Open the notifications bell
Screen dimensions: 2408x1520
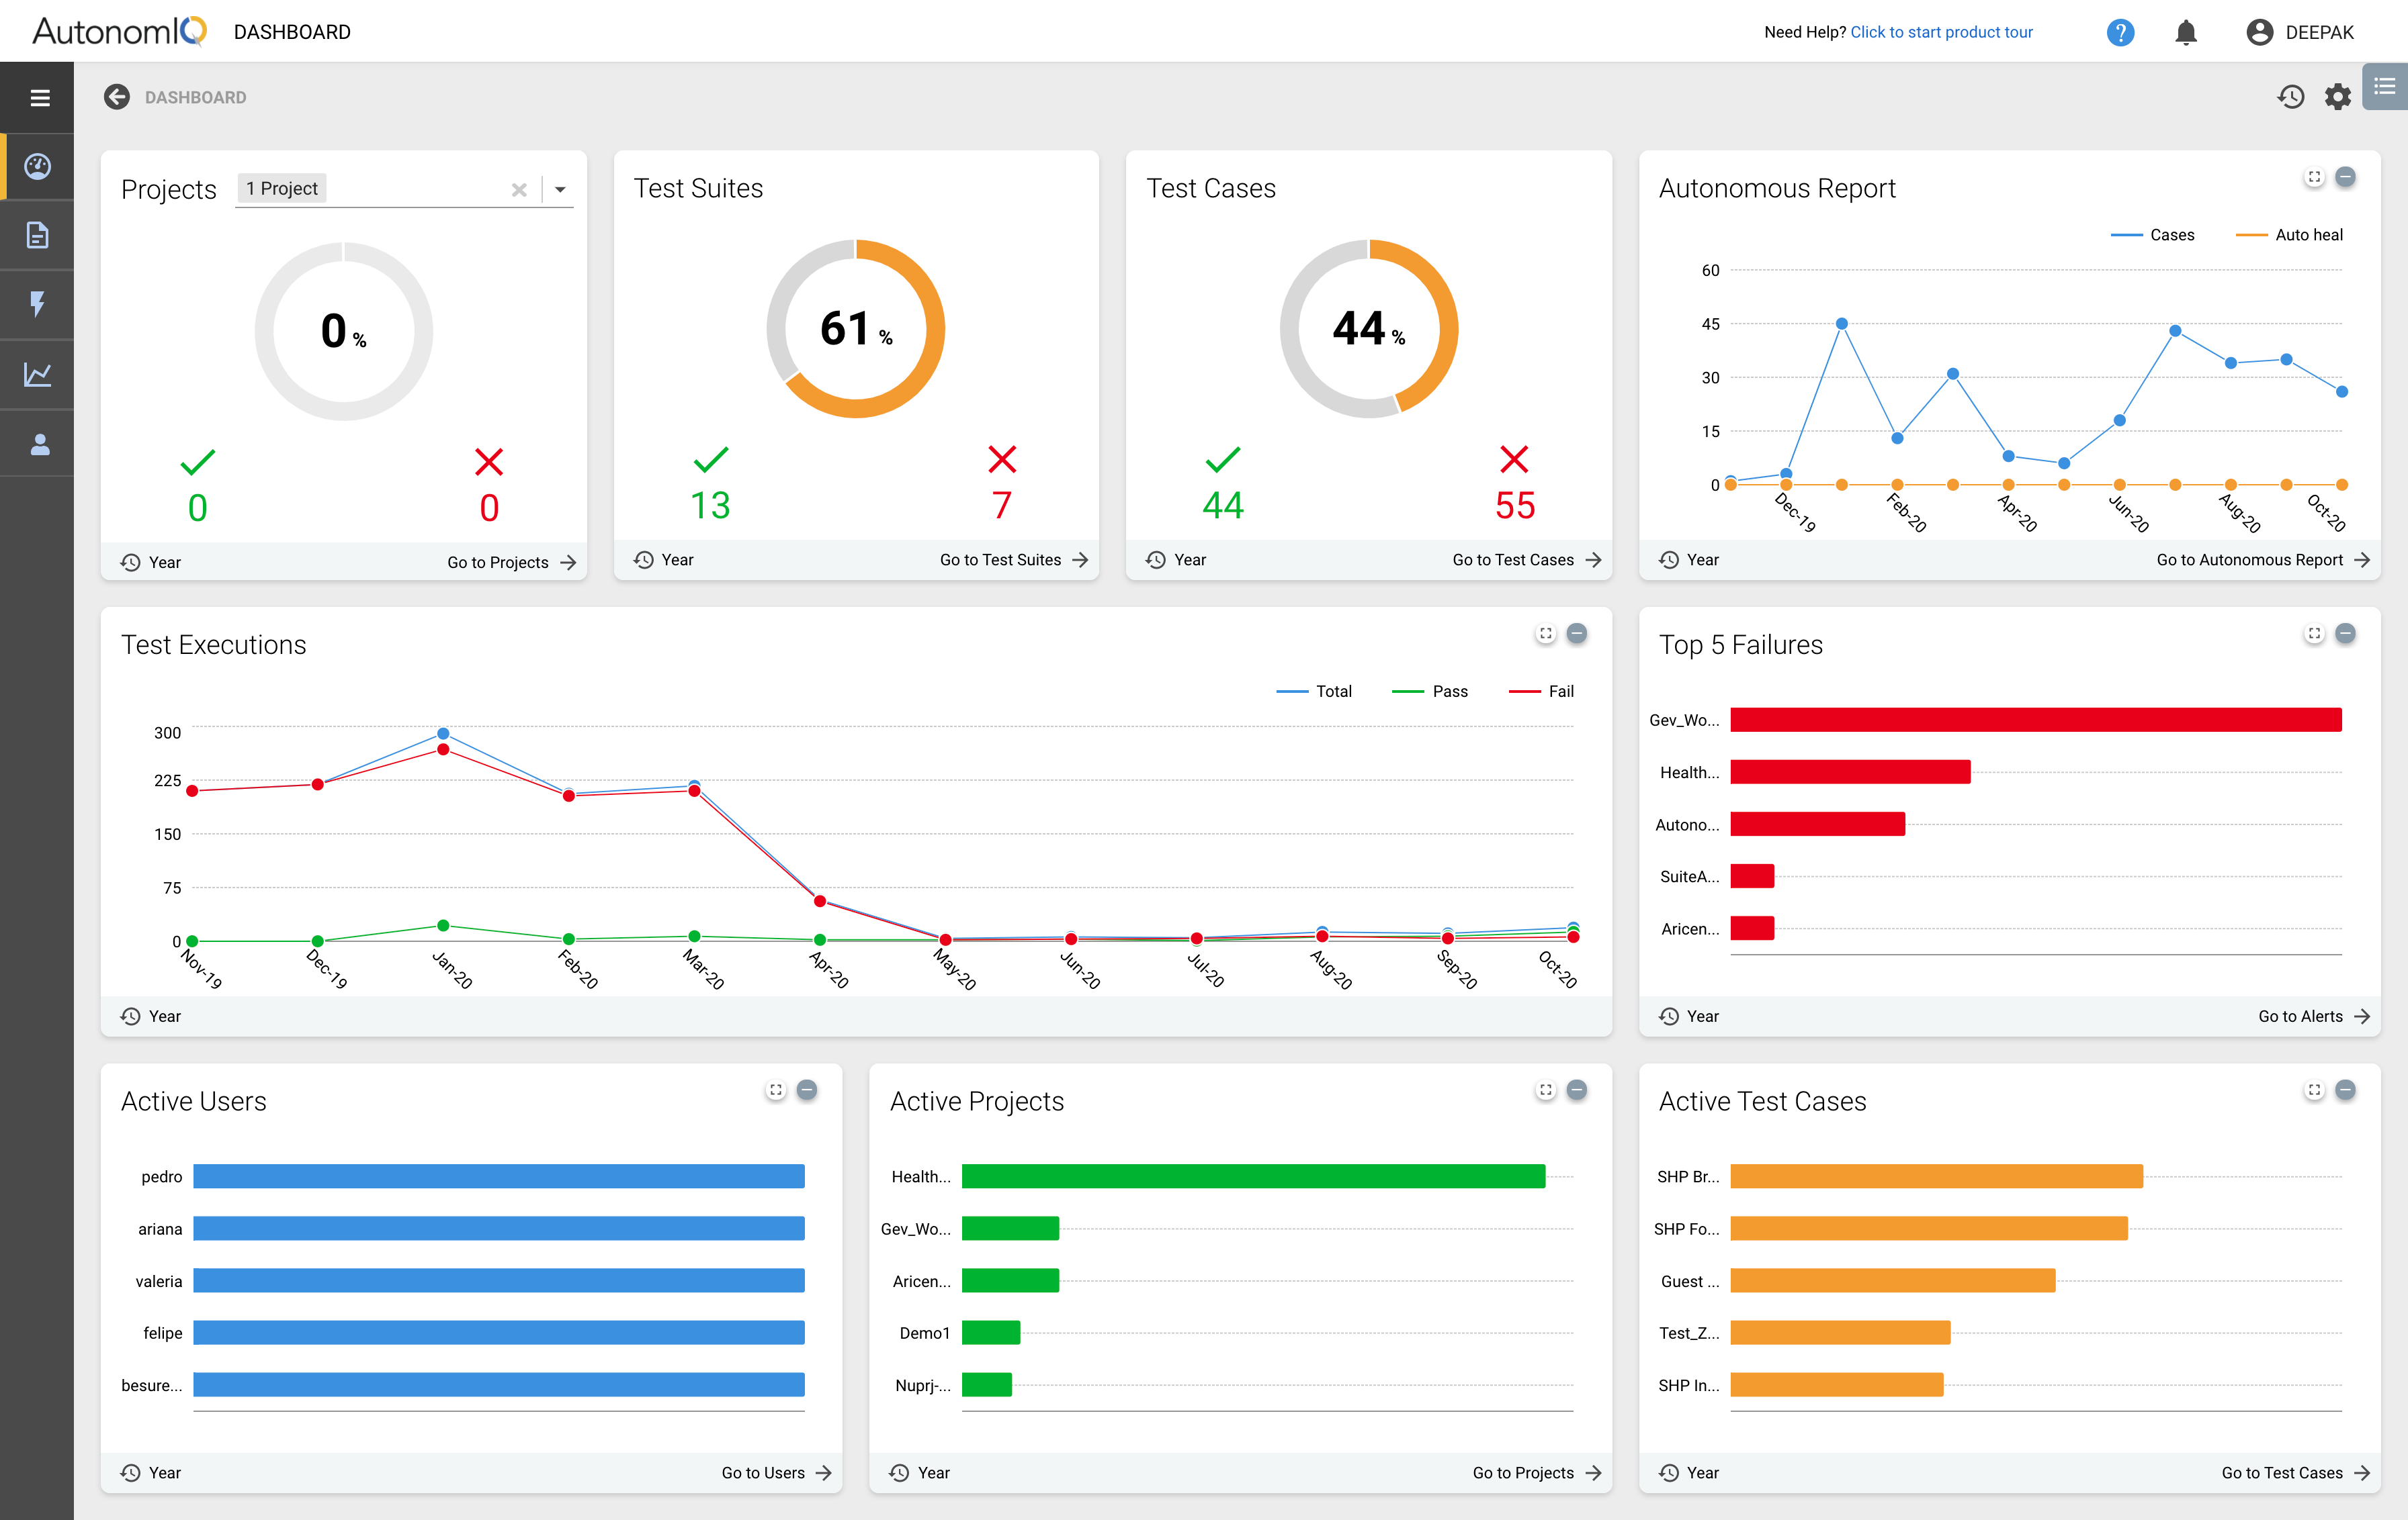2186,32
